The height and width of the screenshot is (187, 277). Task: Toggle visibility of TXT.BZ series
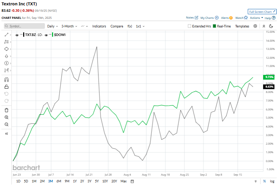[x=17, y=35]
